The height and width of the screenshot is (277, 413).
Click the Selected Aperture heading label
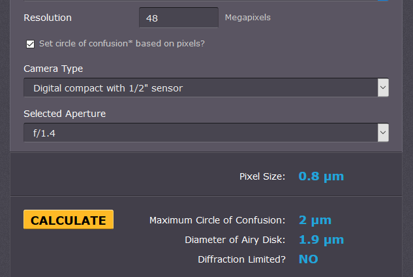click(x=65, y=114)
